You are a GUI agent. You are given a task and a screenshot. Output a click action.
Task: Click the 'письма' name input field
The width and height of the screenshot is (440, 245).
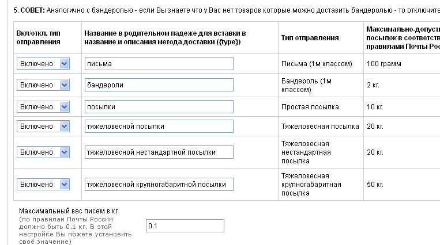(x=159, y=64)
